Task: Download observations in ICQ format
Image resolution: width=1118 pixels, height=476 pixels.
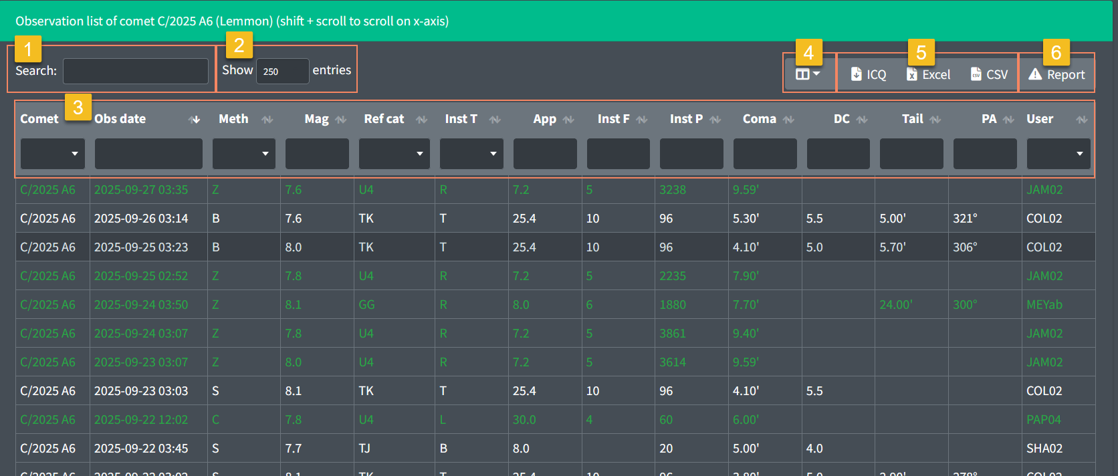Action: (x=869, y=74)
